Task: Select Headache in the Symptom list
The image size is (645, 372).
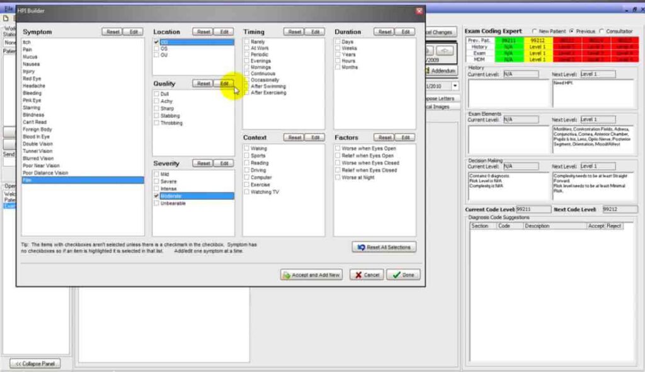Action: [x=34, y=86]
